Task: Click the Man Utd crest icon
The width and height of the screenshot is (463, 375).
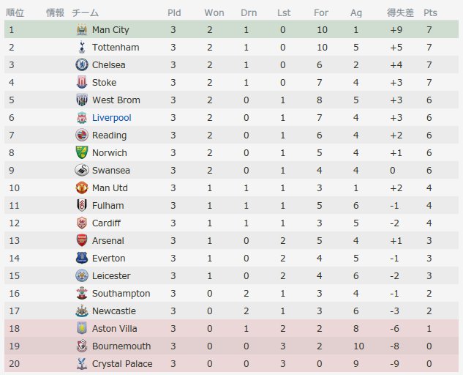Action: [x=82, y=187]
